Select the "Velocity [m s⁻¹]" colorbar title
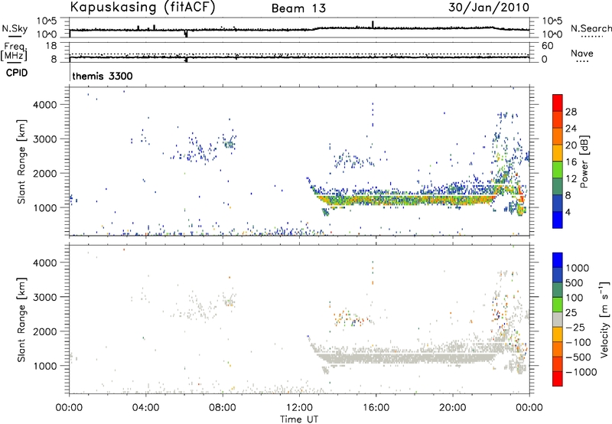The image size is (612, 424). (604, 319)
